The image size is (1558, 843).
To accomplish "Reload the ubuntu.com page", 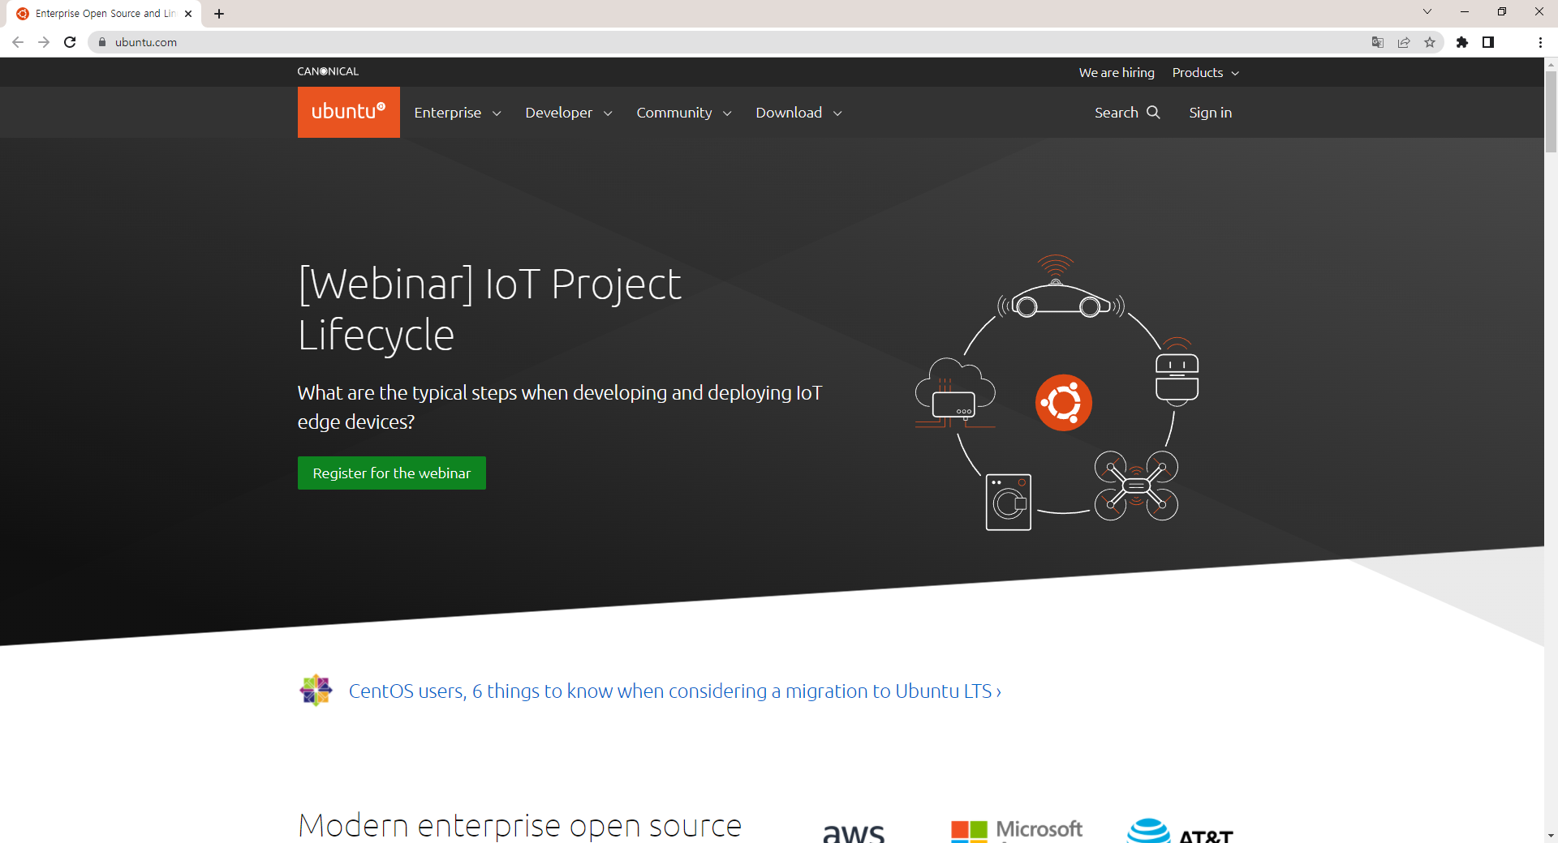I will click(70, 42).
